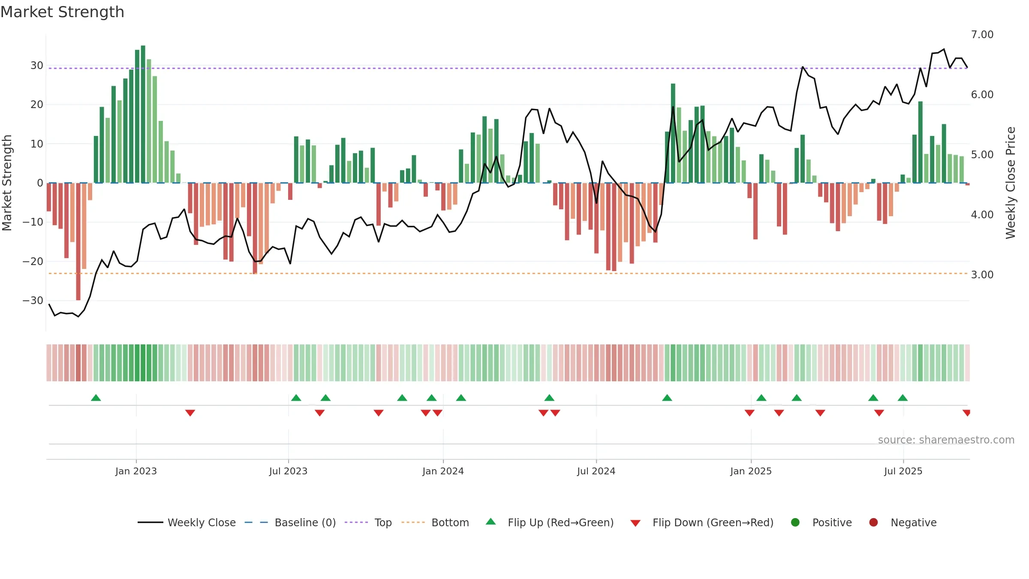The width and height of the screenshot is (1029, 579).
Task: Click the green triangle icon in the legend
Action: (491, 522)
